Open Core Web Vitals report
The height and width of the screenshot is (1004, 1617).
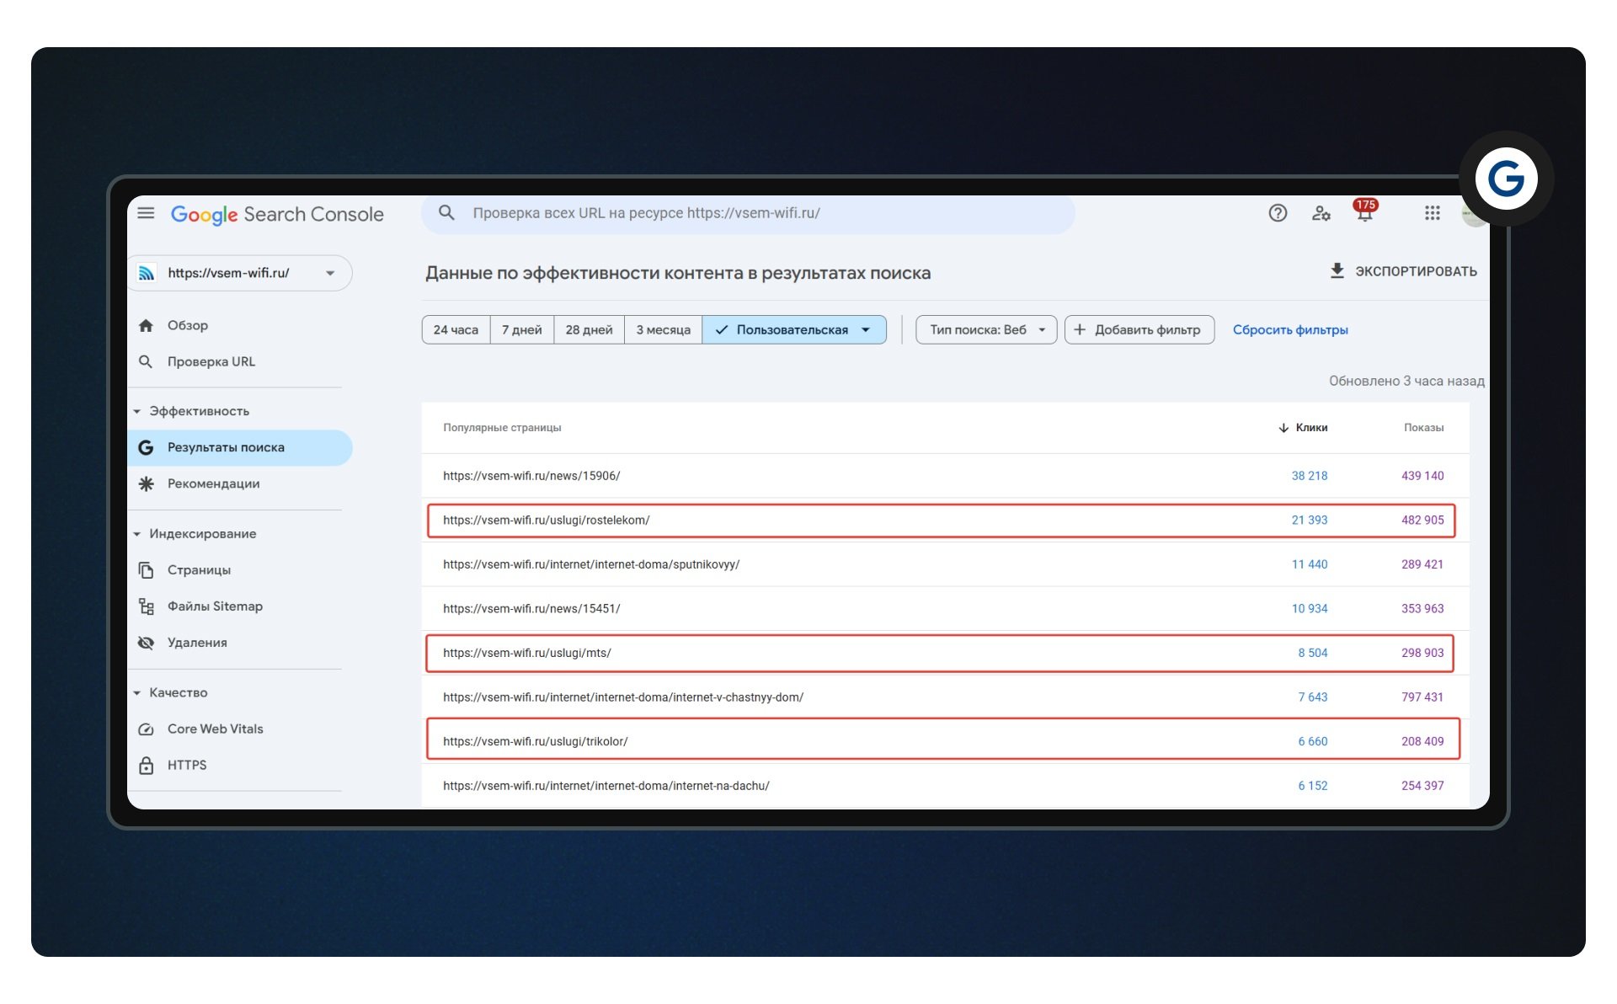(215, 729)
